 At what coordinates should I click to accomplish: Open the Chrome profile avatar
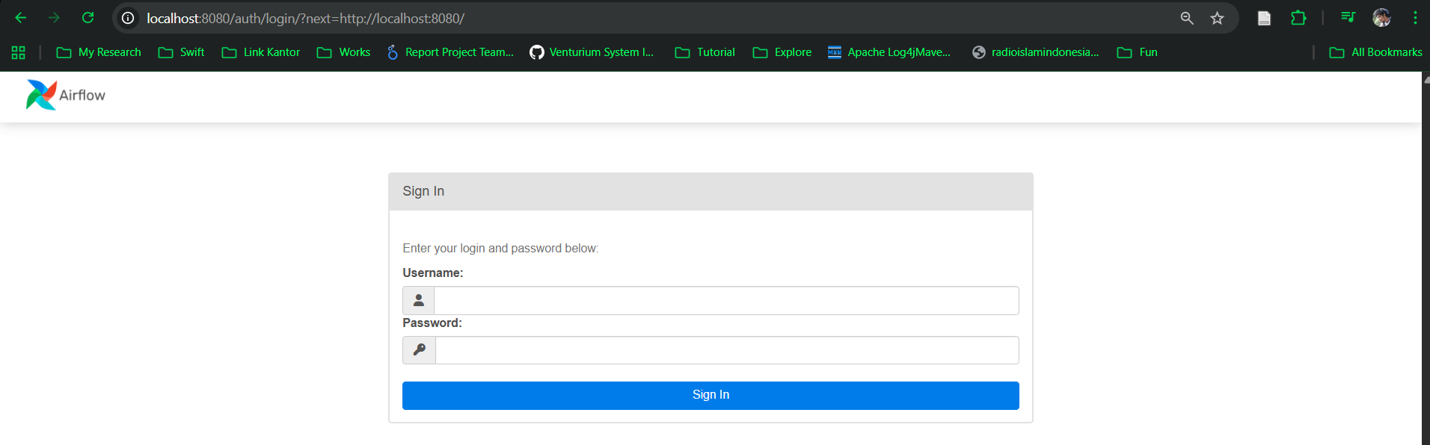[1381, 18]
